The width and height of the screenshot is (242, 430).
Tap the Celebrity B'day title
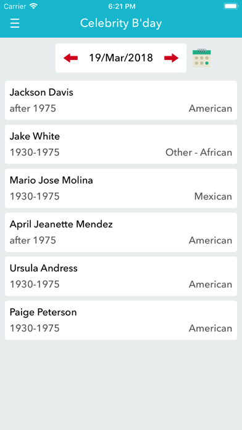click(x=121, y=23)
